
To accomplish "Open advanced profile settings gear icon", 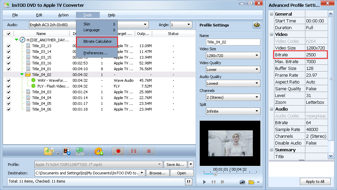I will 257,25.
